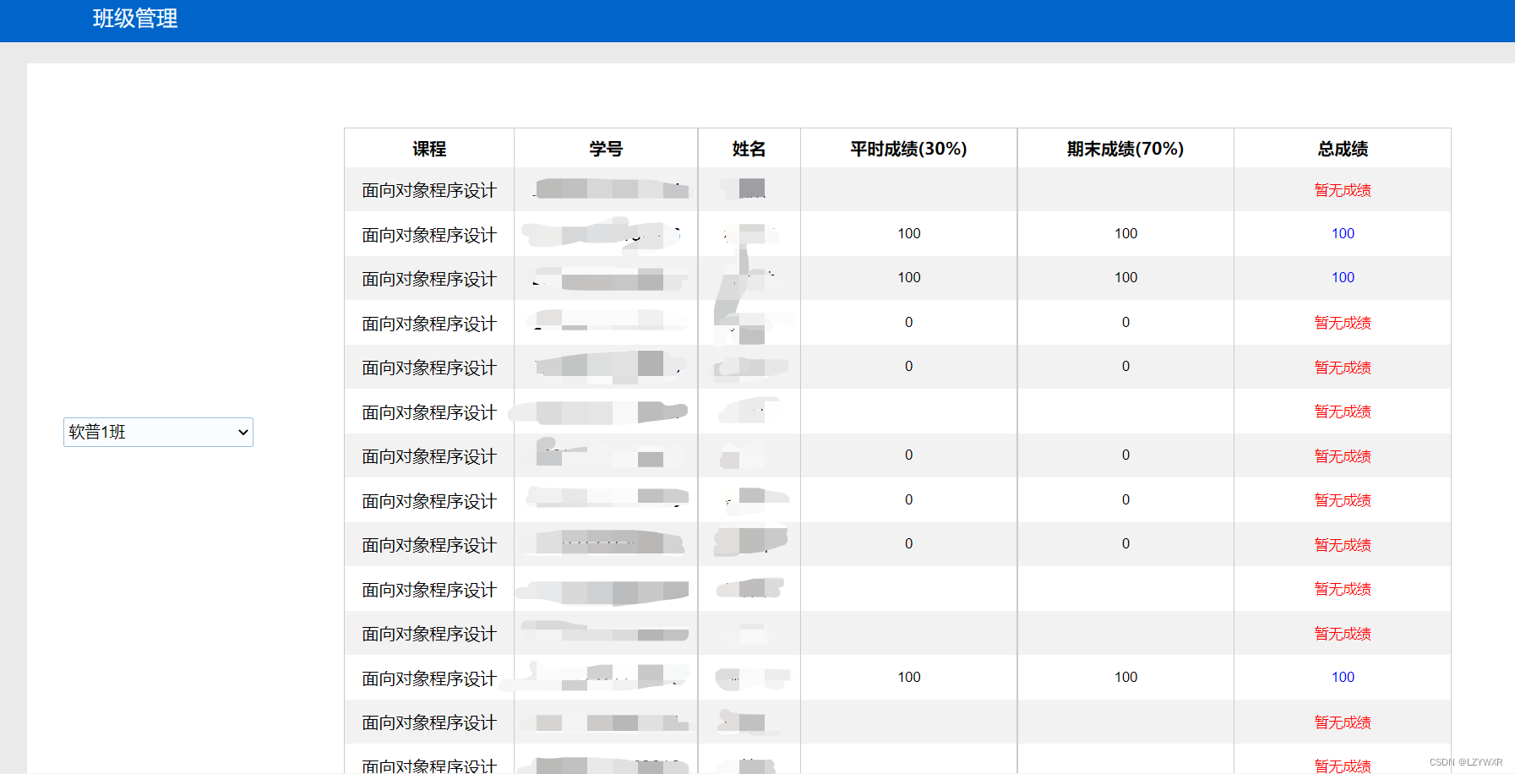Select the 总成绩 column header

[x=1342, y=149]
